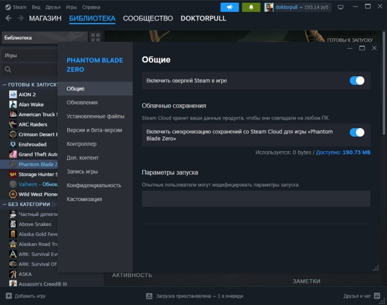Select Storage Hunter game icon
The height and width of the screenshot is (305, 387).
13,174
